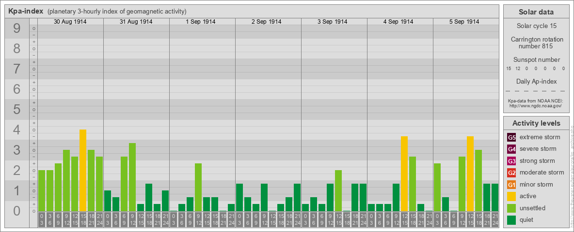Click the 9-12 time label under 1 Sep

(198, 220)
